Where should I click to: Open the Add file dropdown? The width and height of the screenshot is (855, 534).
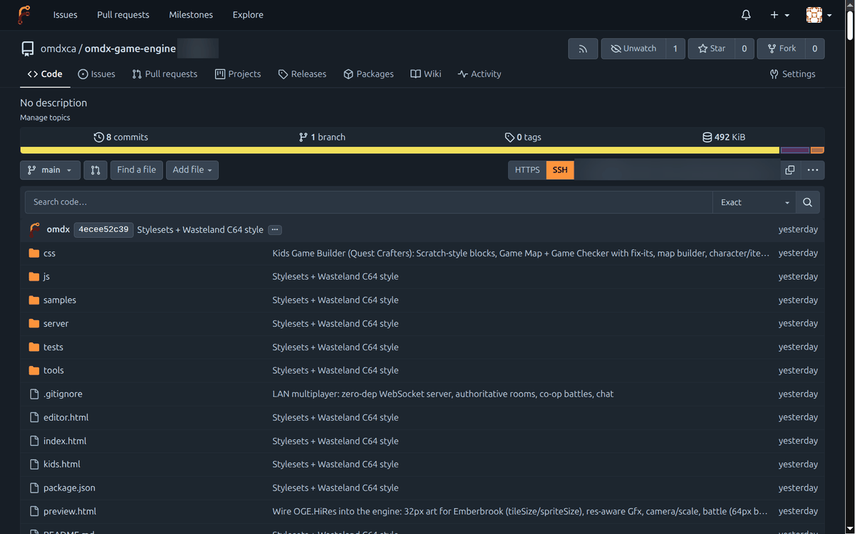pyautogui.click(x=192, y=170)
